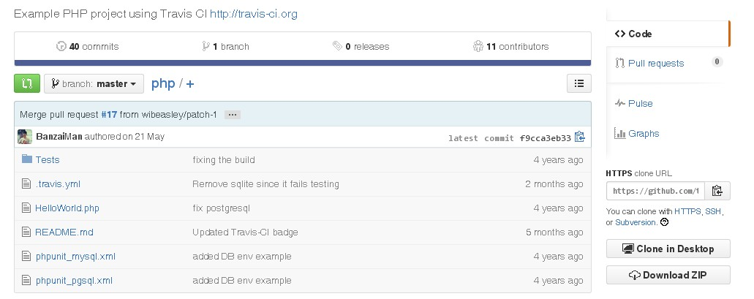This screenshot has width=754, height=299.
Task: Open the branch: master dropdown
Action: point(94,84)
